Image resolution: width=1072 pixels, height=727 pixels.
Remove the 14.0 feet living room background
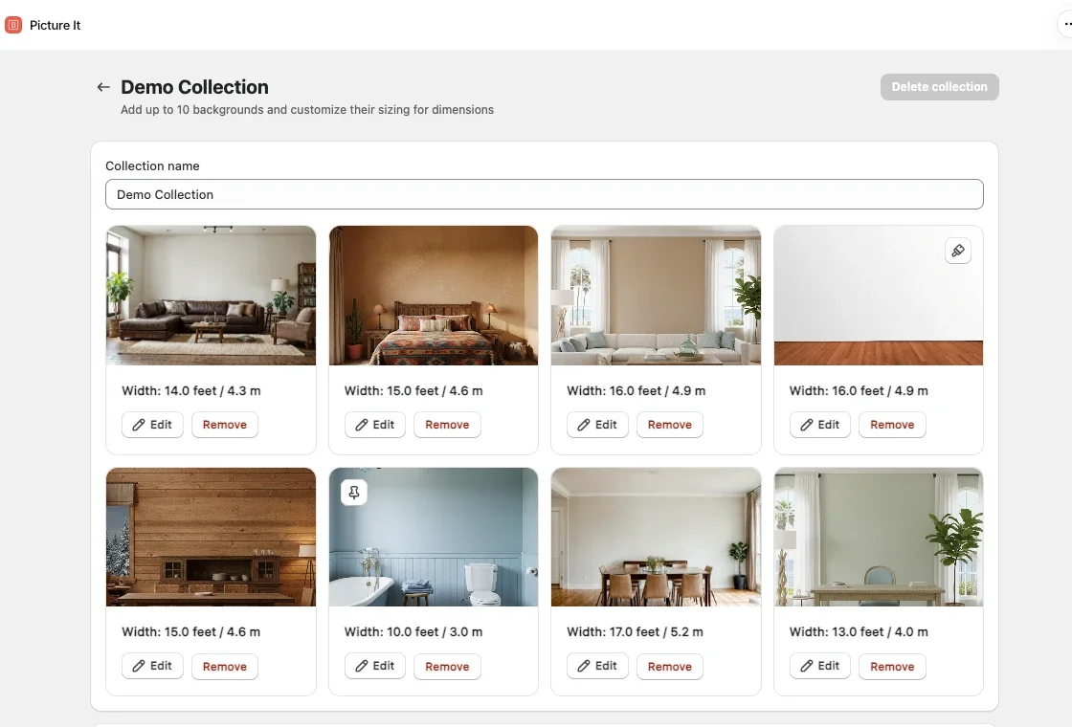pyautogui.click(x=224, y=425)
